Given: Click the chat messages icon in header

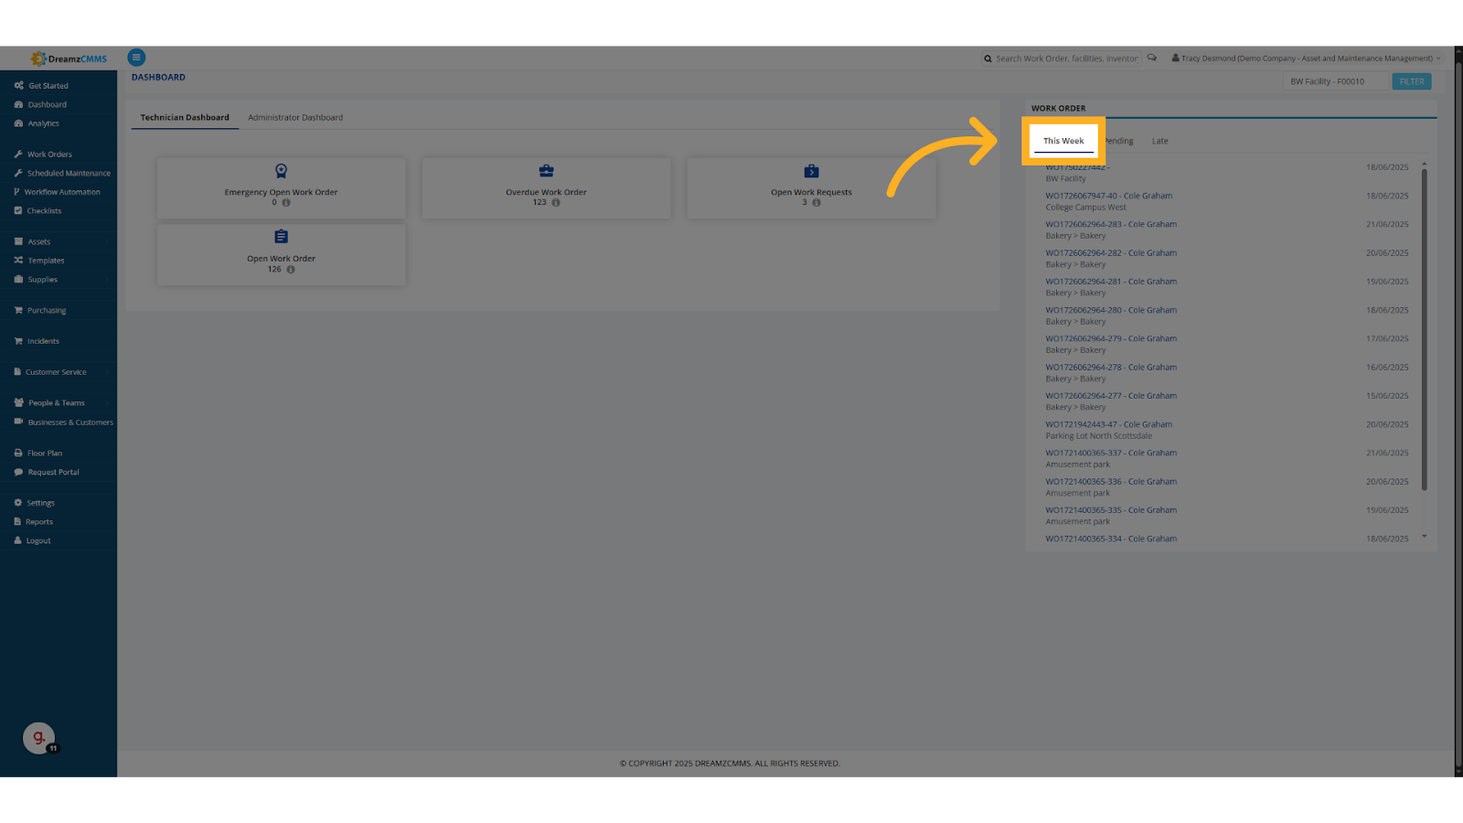Looking at the screenshot, I should [x=1152, y=58].
